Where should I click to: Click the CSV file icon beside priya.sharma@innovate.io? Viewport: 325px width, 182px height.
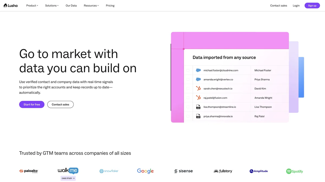[x=198, y=116]
